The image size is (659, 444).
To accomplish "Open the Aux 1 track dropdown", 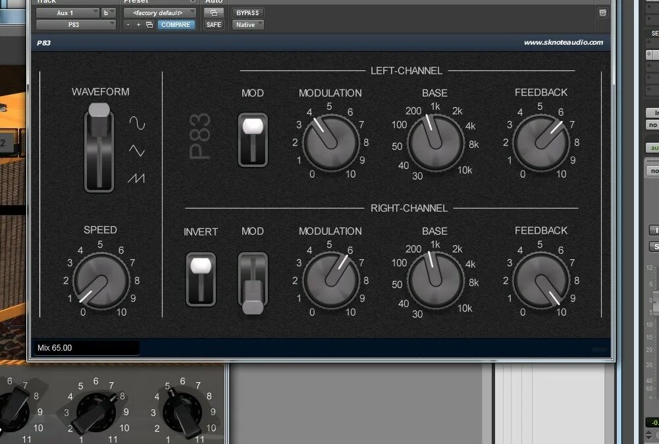I will click(67, 13).
